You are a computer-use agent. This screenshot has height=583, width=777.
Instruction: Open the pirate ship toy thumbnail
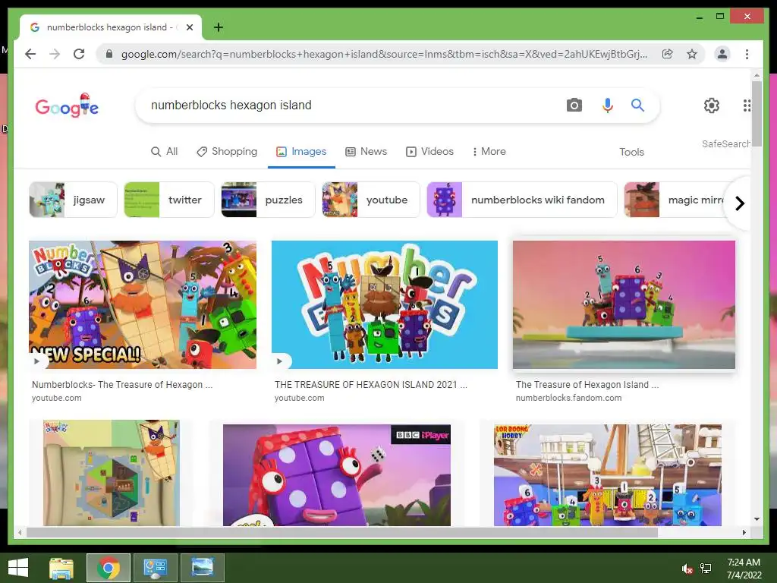tap(608, 475)
